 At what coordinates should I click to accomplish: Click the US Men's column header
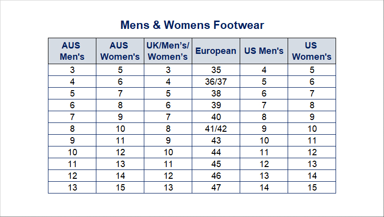264,51
